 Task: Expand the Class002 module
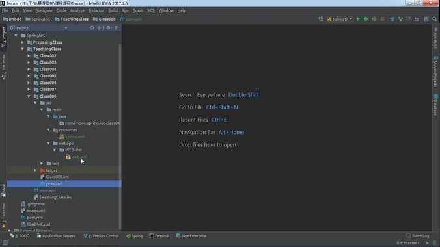[29, 56]
